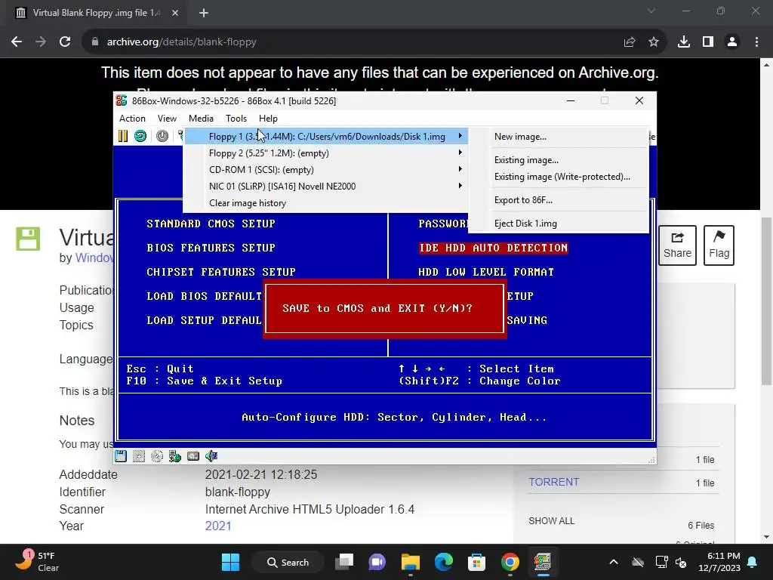The width and height of the screenshot is (773, 580).
Task: Bookmark this page with the star icon
Action: [x=654, y=42]
